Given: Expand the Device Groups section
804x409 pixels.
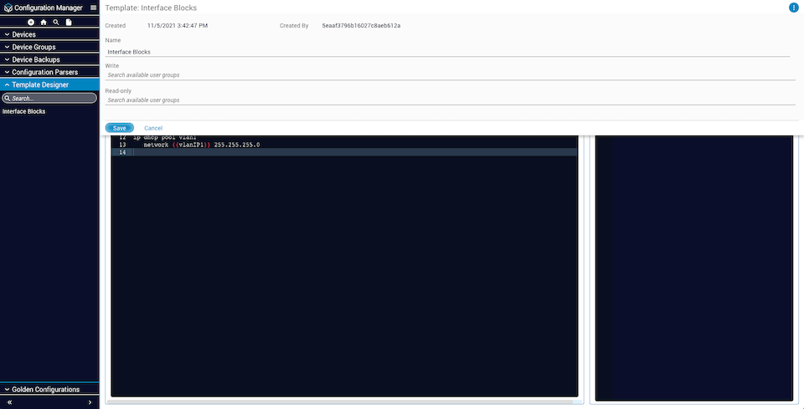Looking at the screenshot, I should pyautogui.click(x=49, y=47).
